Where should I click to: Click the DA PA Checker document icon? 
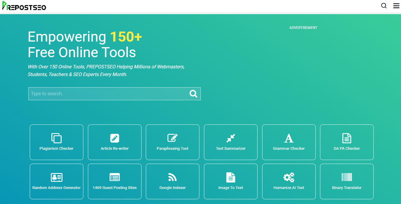(x=347, y=138)
